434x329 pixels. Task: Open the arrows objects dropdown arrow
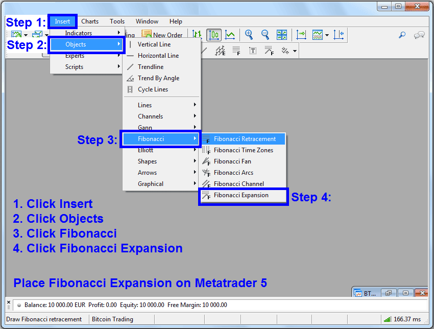coord(295,51)
